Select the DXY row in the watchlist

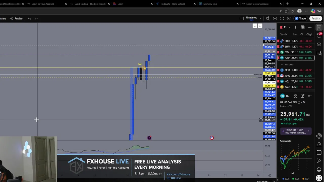(x=296, y=52)
